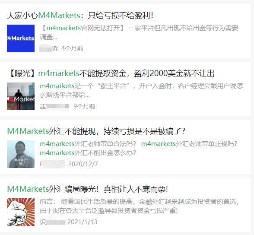Open article '大家小心M4Markets：只给亏损不给盈利'
The height and width of the screenshot is (235, 254).
[x=80, y=16]
